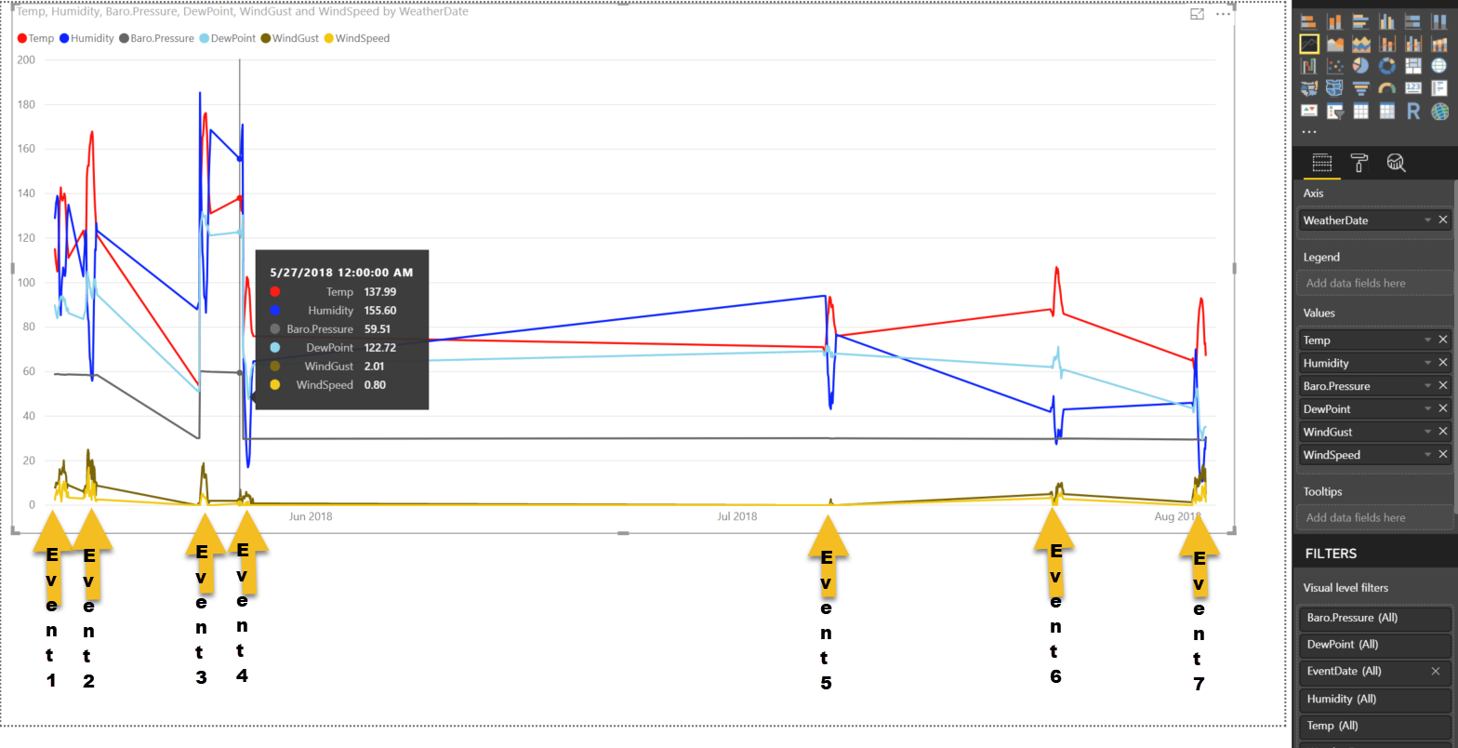This screenshot has height=748, width=1458.
Task: Switch to the Fields well tab
Action: click(x=1321, y=163)
